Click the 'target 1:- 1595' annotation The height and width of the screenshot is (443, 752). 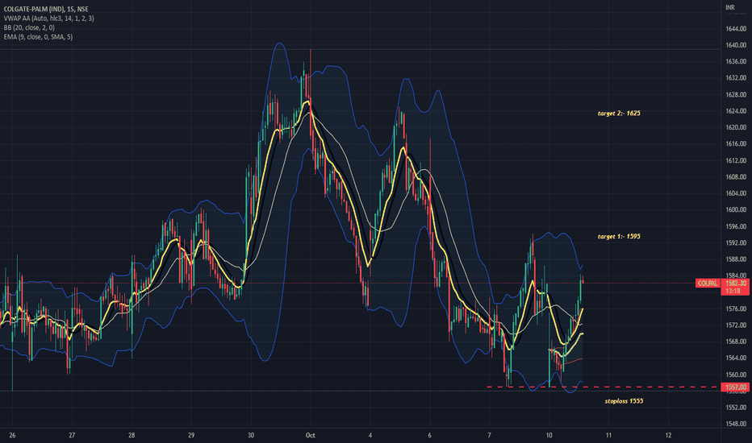[619, 236]
